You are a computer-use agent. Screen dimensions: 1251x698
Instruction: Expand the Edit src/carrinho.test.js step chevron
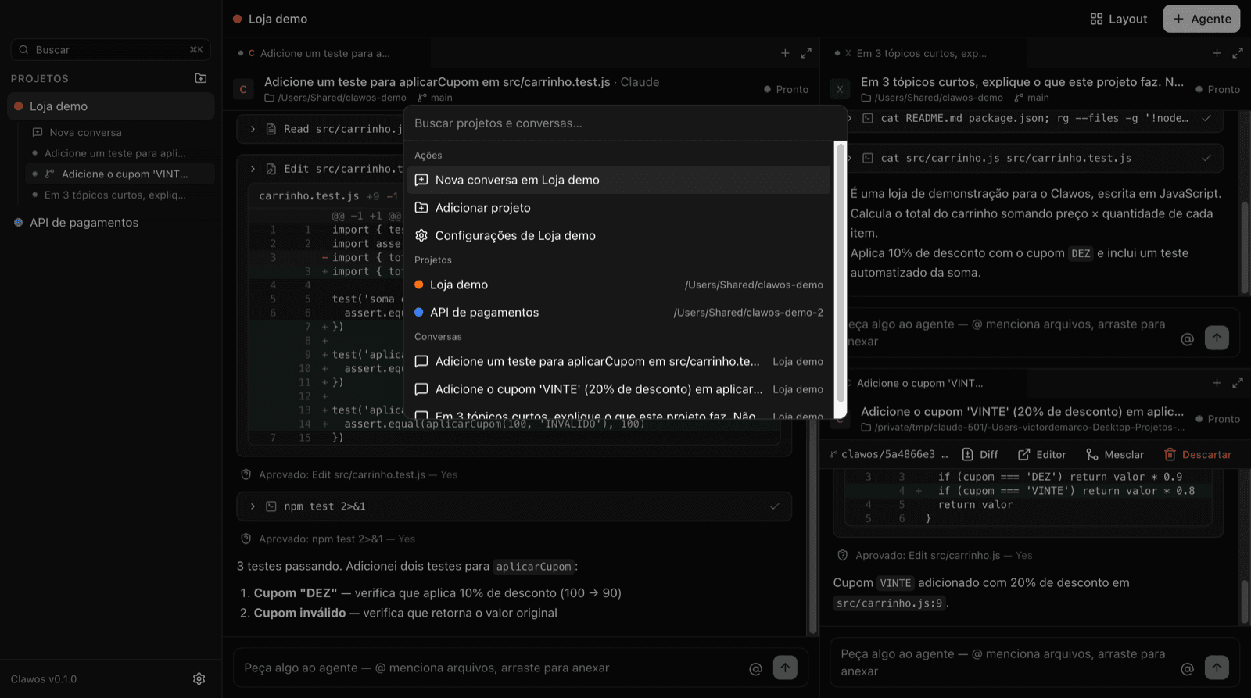pyautogui.click(x=253, y=169)
